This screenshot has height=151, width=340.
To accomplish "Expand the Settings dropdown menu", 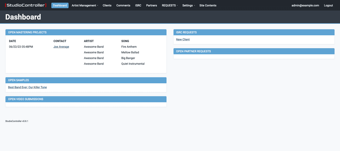I will point(188,5).
